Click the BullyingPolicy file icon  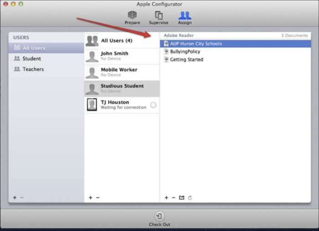pyautogui.click(x=166, y=52)
